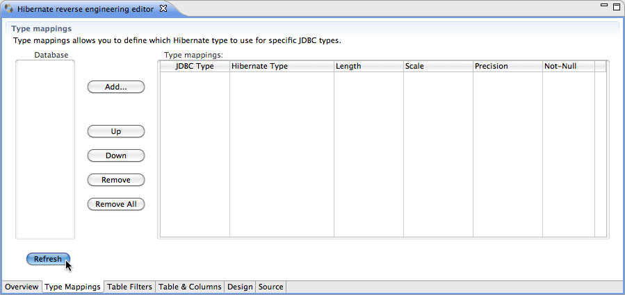
Task: Click the Down button
Action: (x=116, y=155)
